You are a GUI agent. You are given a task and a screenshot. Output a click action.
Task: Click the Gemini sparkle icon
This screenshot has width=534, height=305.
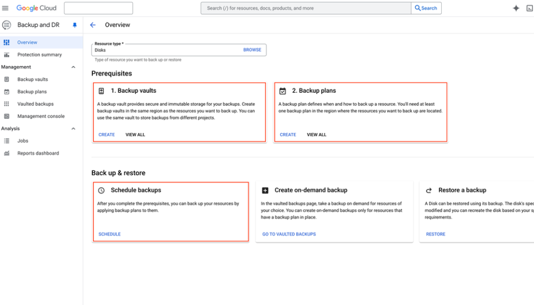coord(516,8)
